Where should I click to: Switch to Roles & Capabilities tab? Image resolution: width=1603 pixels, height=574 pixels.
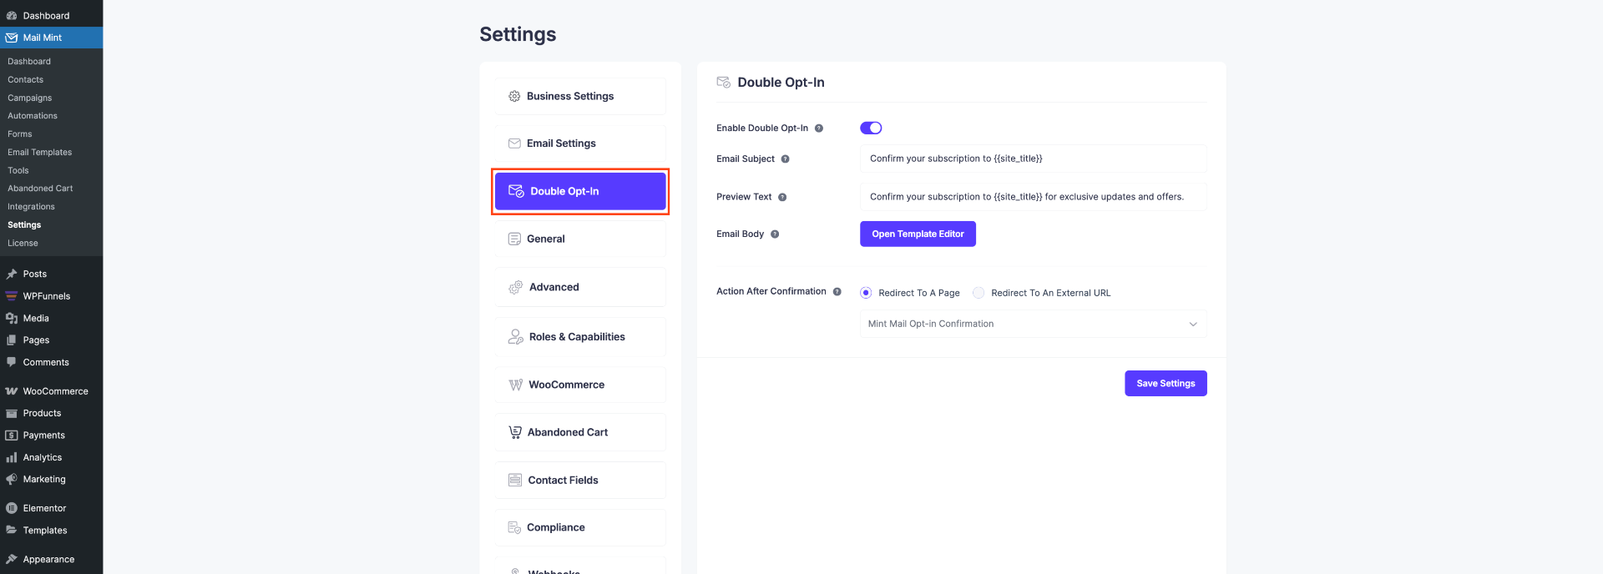tap(580, 337)
